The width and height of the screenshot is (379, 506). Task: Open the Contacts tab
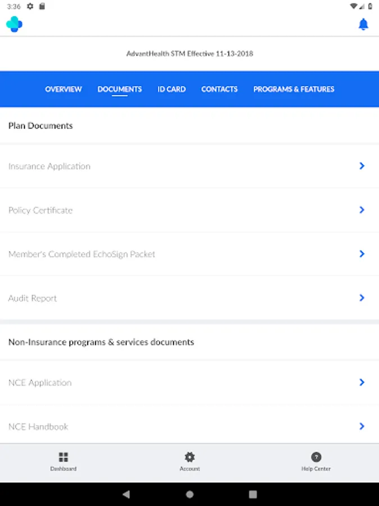point(219,89)
